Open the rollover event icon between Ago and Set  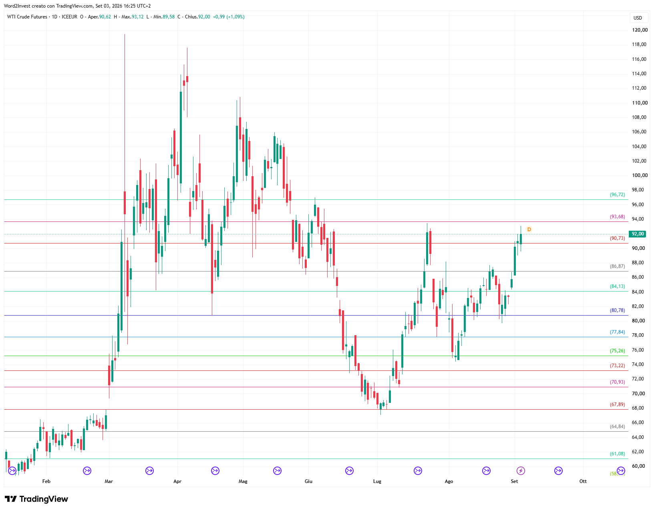point(486,471)
